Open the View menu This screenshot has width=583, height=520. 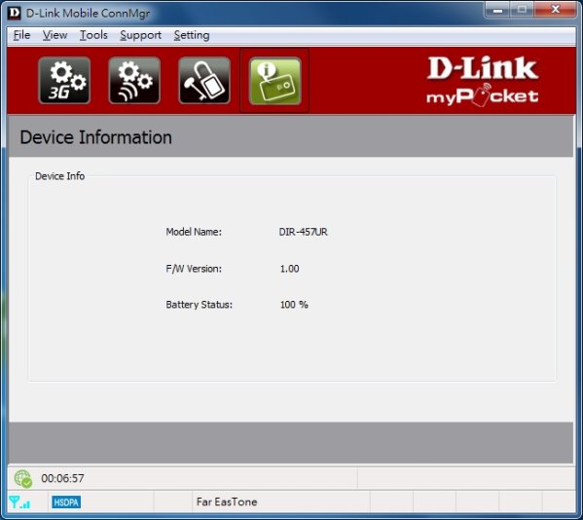(x=55, y=35)
